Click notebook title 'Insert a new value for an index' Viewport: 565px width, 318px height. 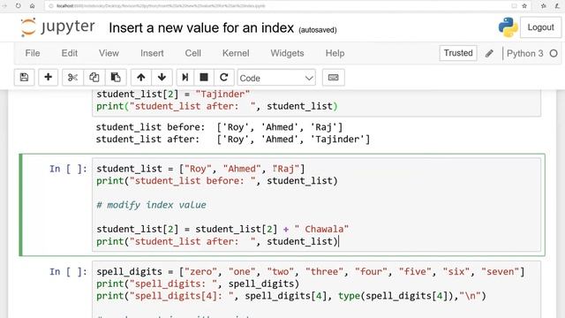pos(201,27)
